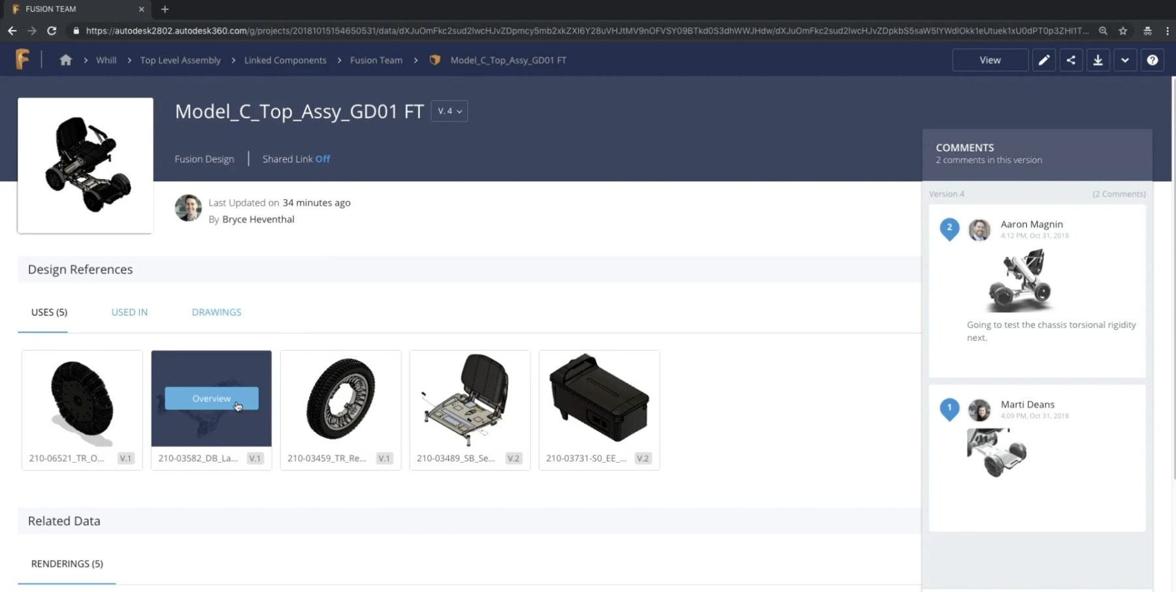Open Marti Deans' comment snapshot image
Viewport: 1176px width, 592px height.
pyautogui.click(x=997, y=452)
